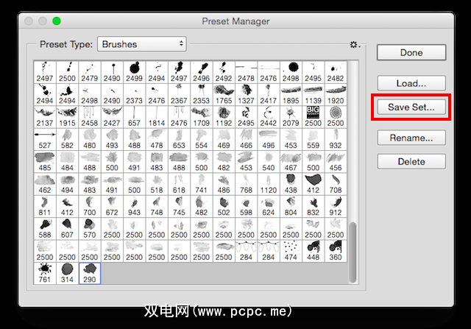Select the stroke brush labeled 1139
The width and height of the screenshot is (471, 329).
[314, 94]
